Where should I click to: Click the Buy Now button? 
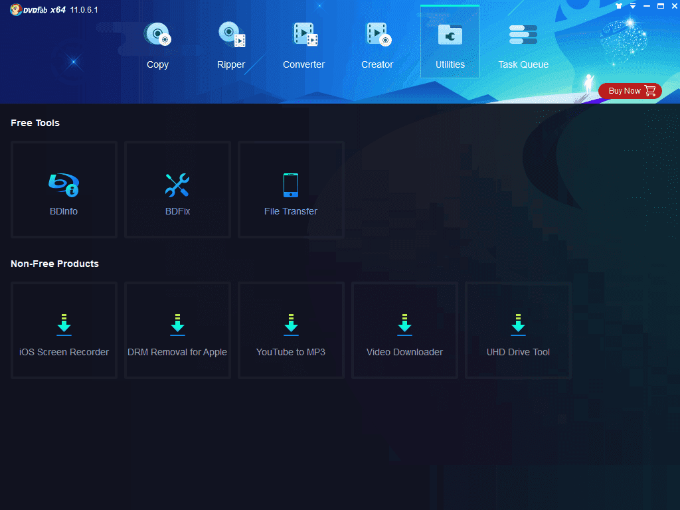630,90
